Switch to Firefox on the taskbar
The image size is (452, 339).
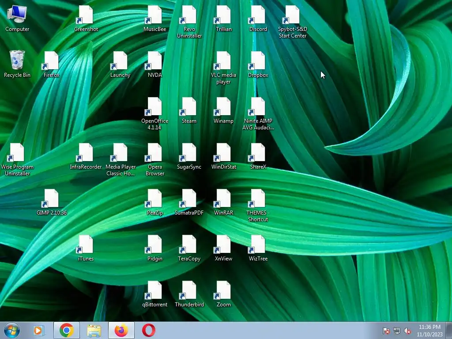pyautogui.click(x=121, y=330)
